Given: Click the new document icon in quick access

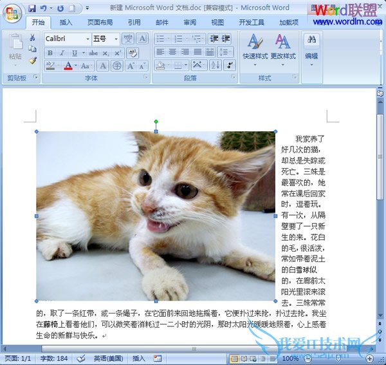Looking at the screenshot, I should pyautogui.click(x=72, y=8).
